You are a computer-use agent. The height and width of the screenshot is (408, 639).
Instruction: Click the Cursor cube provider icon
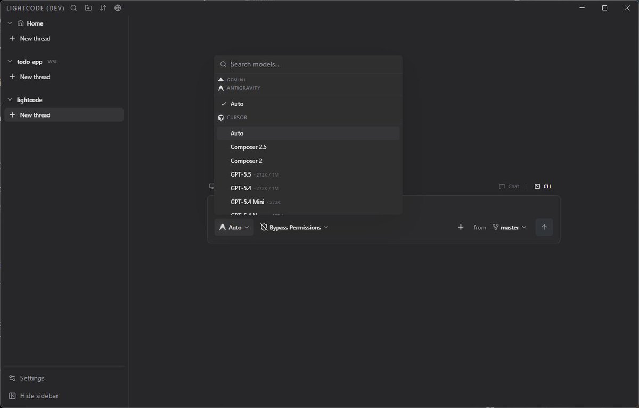[221, 118]
